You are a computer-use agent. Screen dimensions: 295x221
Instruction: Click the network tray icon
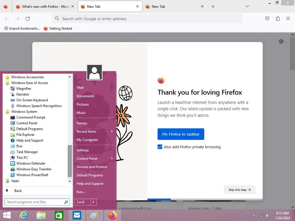coord(261,216)
